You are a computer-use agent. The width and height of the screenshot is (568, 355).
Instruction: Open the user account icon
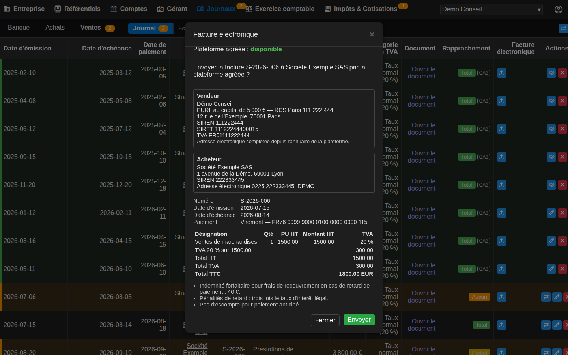pos(559,9)
